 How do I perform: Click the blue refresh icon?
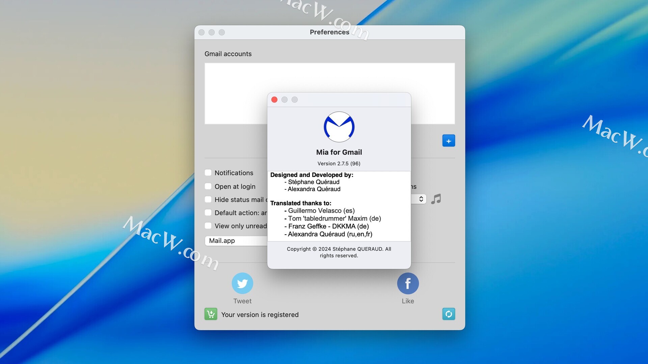coord(449,314)
